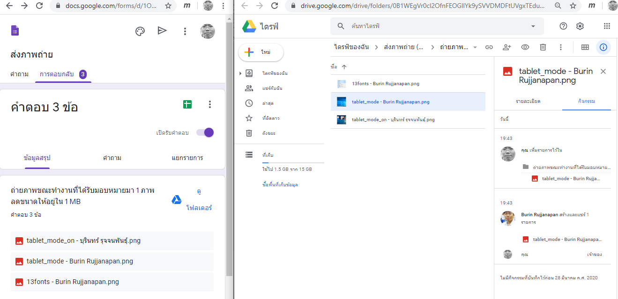Viewport: 618px width, 299px height.
Task: Open Drive settings gear icon
Action: point(580,26)
